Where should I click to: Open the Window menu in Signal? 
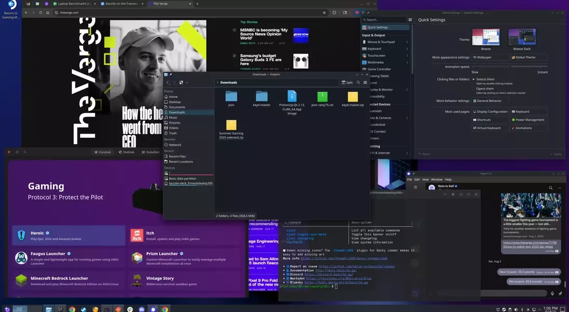point(436,179)
